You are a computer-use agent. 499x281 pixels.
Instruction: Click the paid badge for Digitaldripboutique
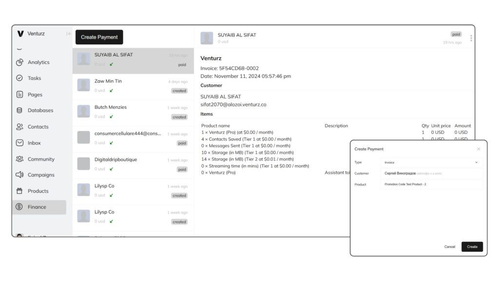click(x=182, y=169)
